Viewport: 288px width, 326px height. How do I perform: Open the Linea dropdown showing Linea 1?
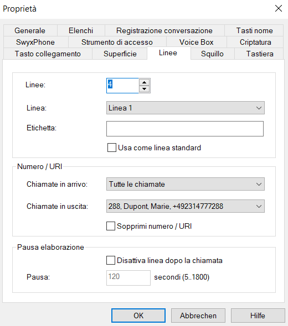(x=186, y=108)
